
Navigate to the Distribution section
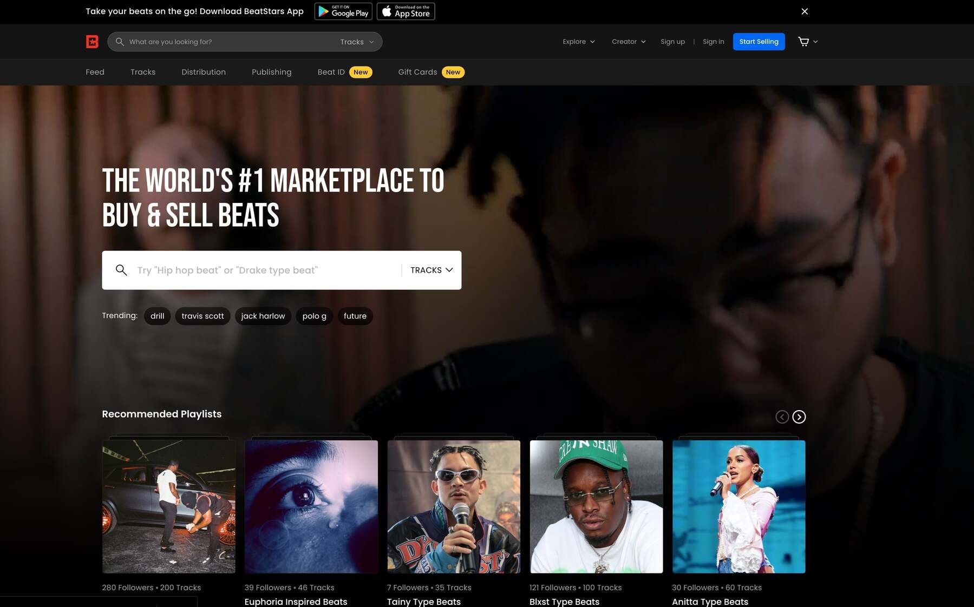204,72
